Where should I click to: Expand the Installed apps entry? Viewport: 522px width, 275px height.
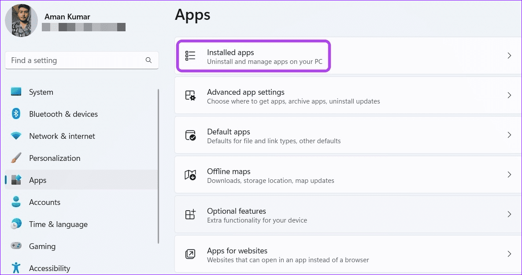click(x=509, y=56)
